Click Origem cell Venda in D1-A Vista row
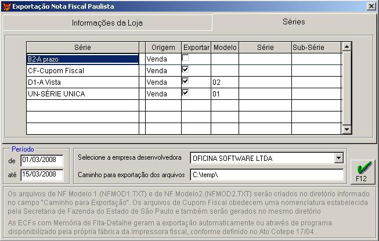379x241 pixels. [x=163, y=82]
